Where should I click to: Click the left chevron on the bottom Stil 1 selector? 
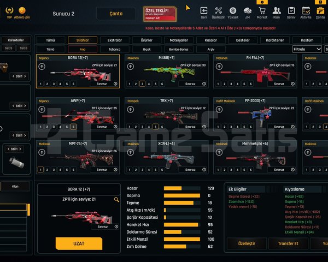tap(9, 149)
